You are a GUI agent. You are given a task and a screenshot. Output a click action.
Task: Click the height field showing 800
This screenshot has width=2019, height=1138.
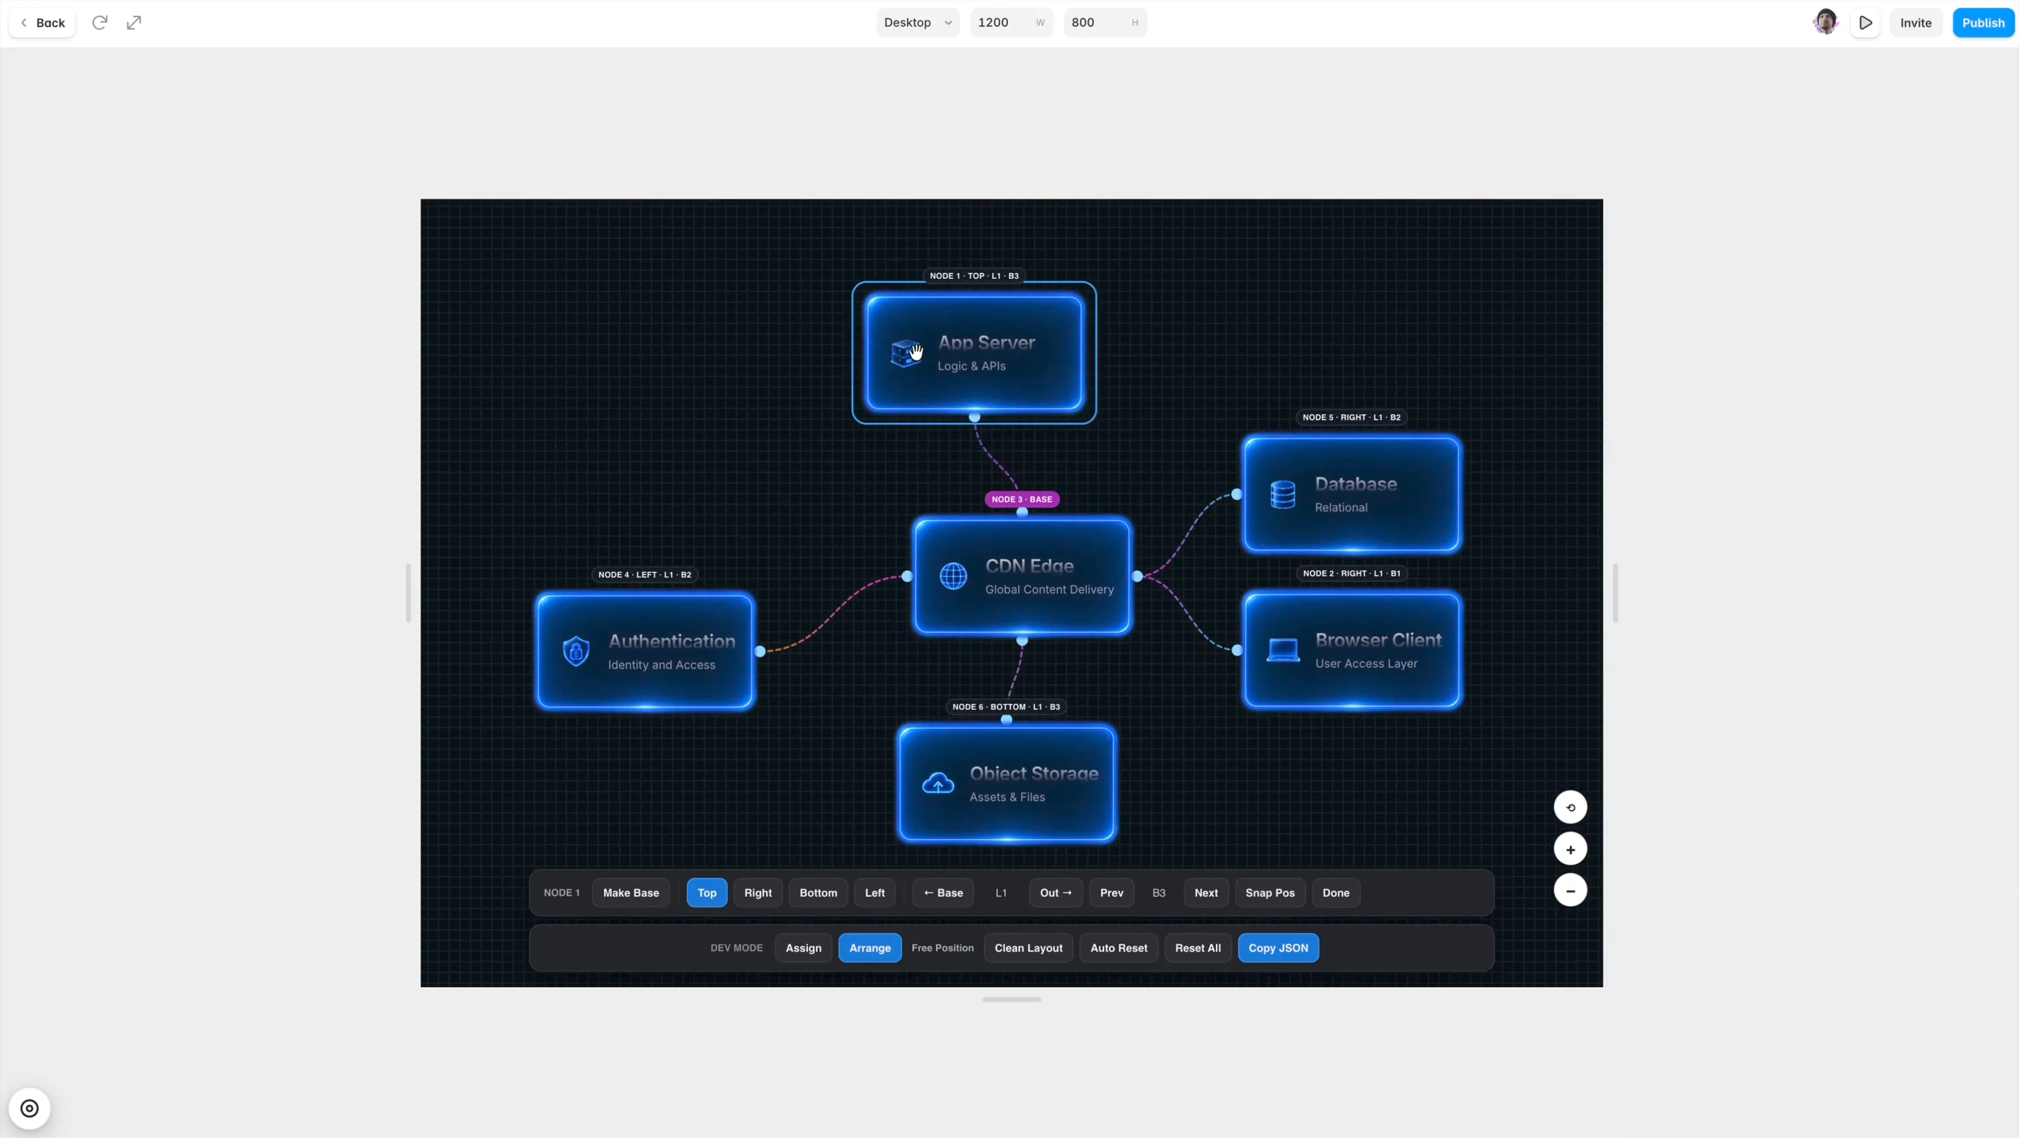tap(1105, 23)
